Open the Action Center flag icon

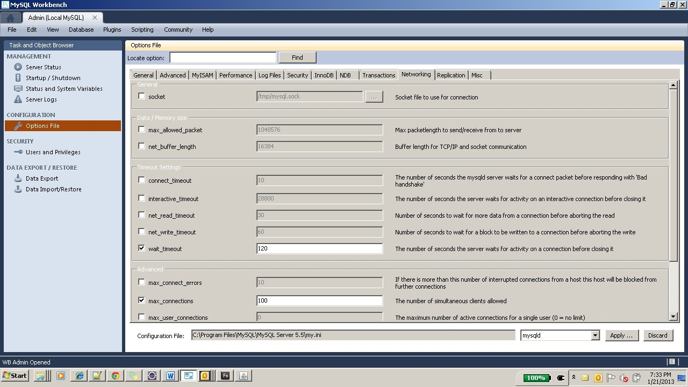point(611,378)
